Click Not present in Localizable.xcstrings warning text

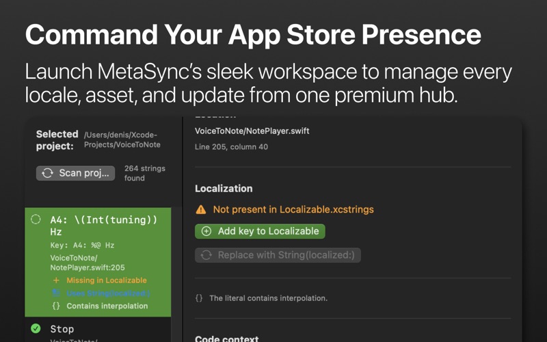coord(293,209)
